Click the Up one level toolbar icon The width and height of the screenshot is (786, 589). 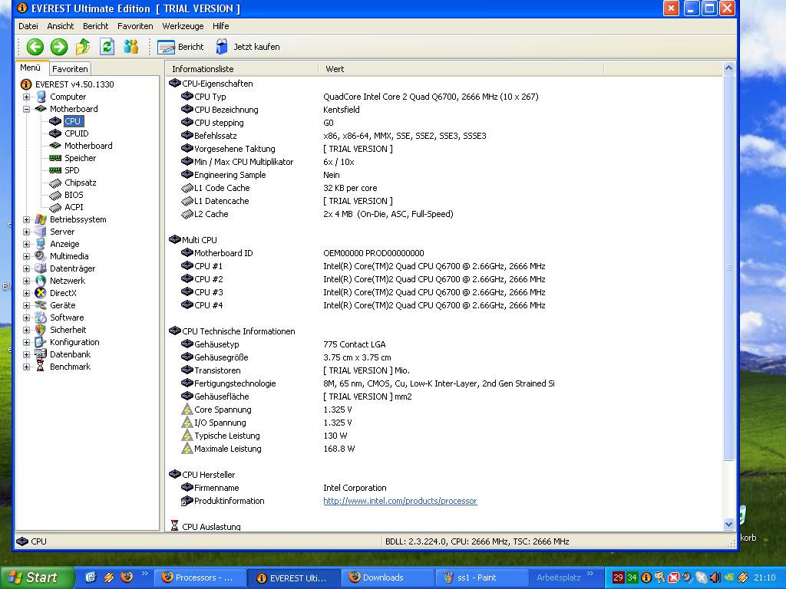pyautogui.click(x=83, y=47)
